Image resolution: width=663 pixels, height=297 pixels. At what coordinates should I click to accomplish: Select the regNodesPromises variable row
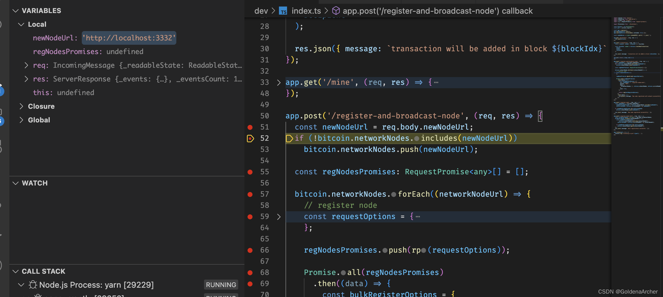(127, 52)
